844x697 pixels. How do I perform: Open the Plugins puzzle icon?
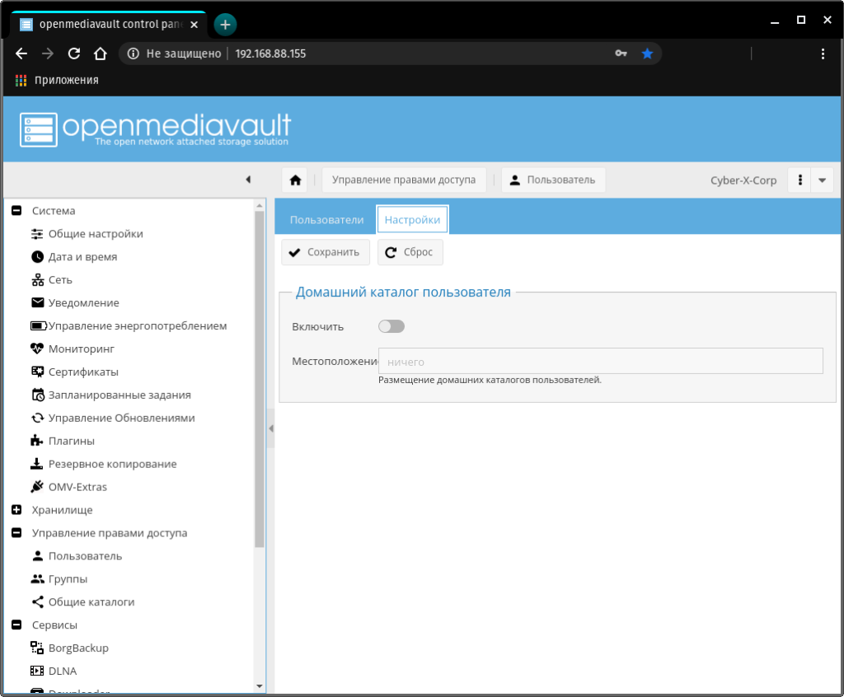(x=37, y=441)
